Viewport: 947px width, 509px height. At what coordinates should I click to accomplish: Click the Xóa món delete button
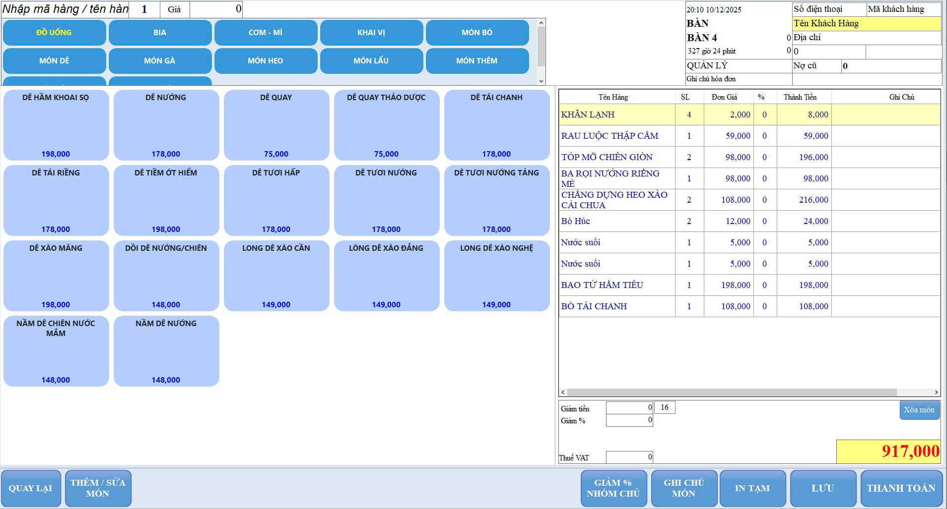[x=919, y=410]
